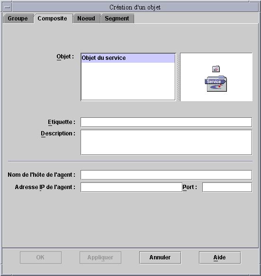
Task: Click the split divider beside the object list
Action: click(x=178, y=77)
